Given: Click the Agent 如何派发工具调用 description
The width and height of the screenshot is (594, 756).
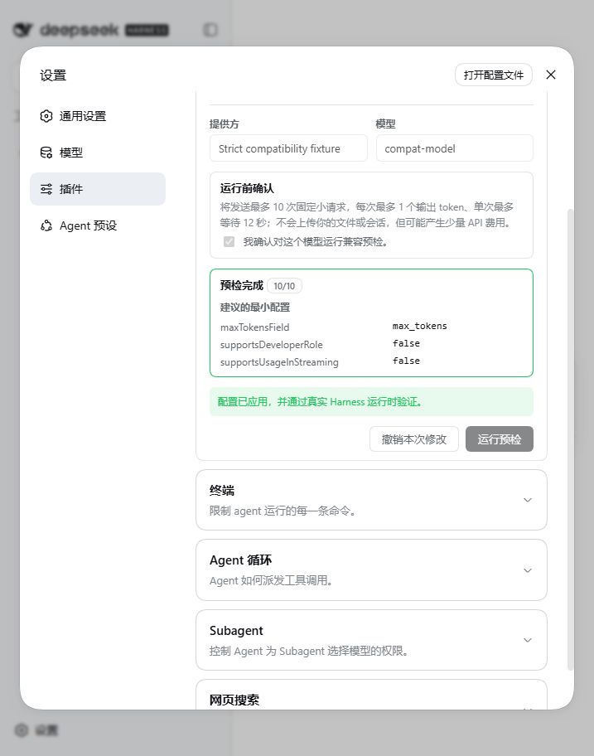Looking at the screenshot, I should click(x=271, y=580).
